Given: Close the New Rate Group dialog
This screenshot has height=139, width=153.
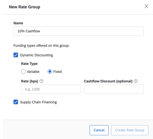Looking at the screenshot, I should [146, 6].
